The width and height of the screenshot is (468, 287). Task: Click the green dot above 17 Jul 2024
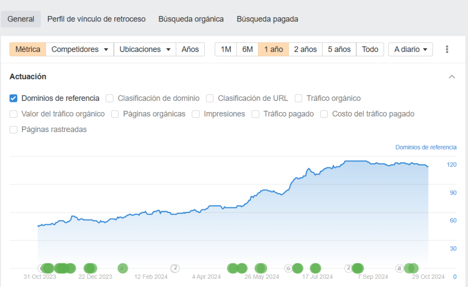315,268
